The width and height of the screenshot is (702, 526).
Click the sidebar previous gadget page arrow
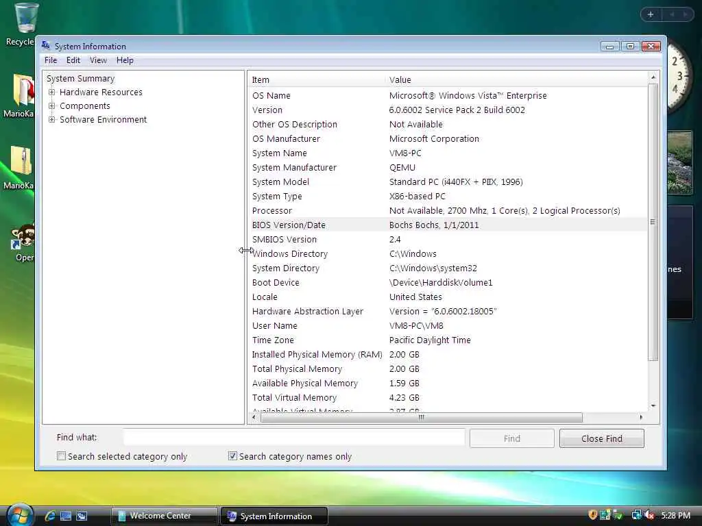pos(672,14)
